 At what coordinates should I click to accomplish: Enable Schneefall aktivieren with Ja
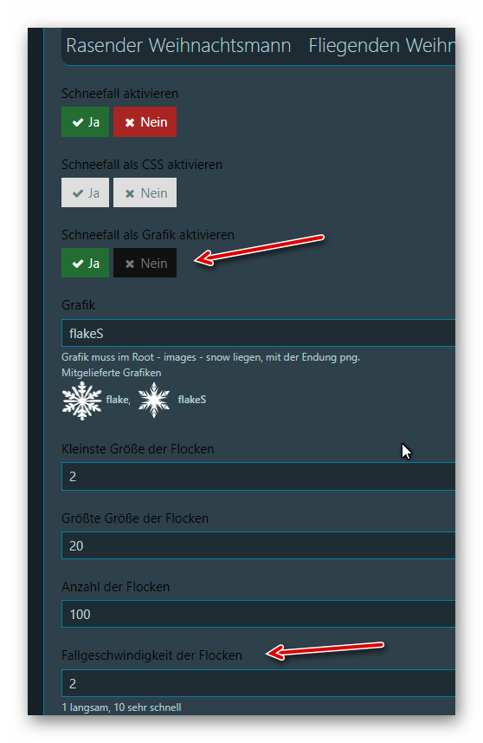85,121
